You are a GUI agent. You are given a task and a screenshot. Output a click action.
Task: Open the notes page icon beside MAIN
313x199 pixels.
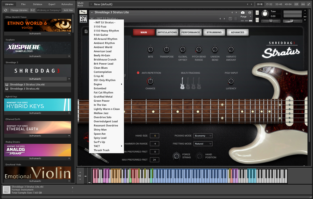[x=86, y=32]
